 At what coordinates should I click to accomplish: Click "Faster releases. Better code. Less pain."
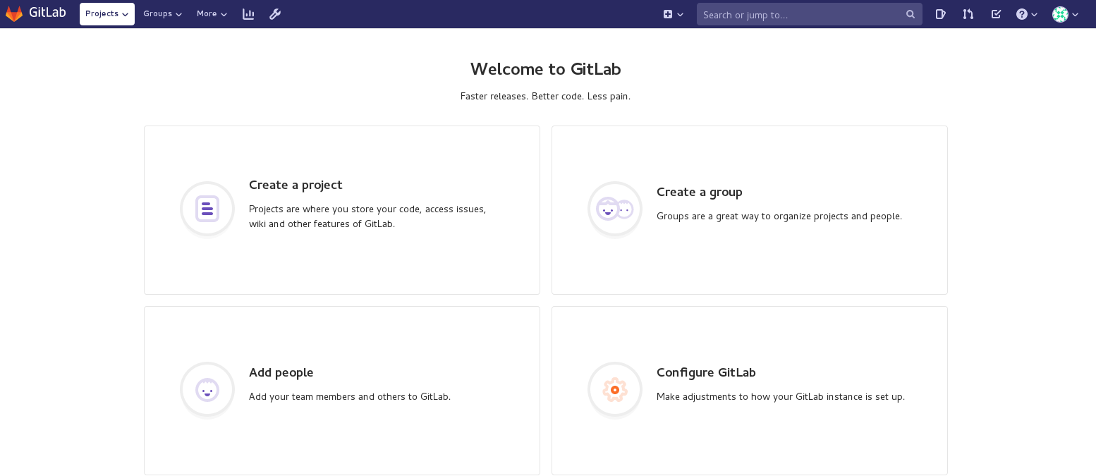(x=545, y=97)
